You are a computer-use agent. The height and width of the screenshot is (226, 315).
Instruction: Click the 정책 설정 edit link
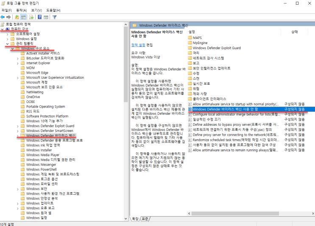click(138, 45)
